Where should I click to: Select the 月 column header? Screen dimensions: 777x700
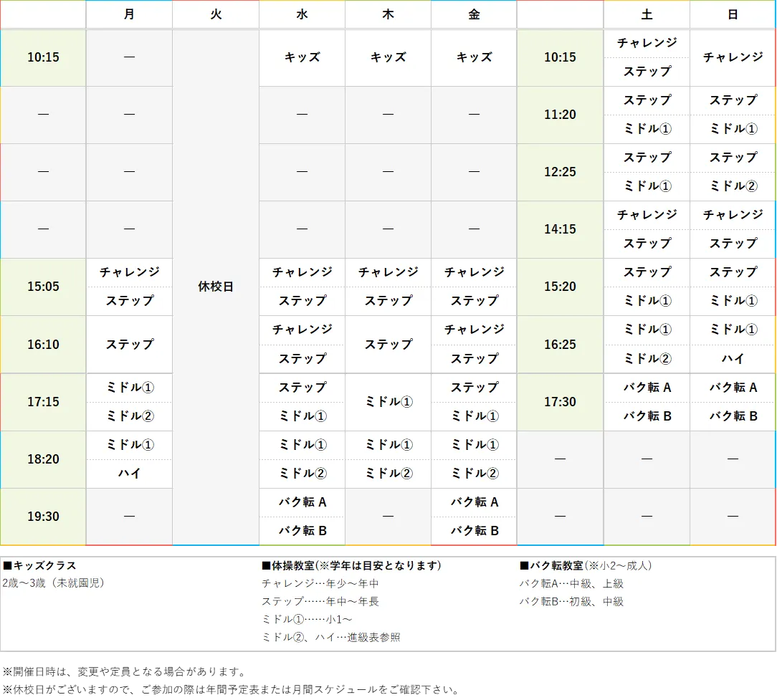(x=129, y=14)
